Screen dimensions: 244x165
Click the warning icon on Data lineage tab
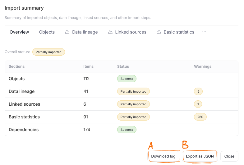pos(67,32)
